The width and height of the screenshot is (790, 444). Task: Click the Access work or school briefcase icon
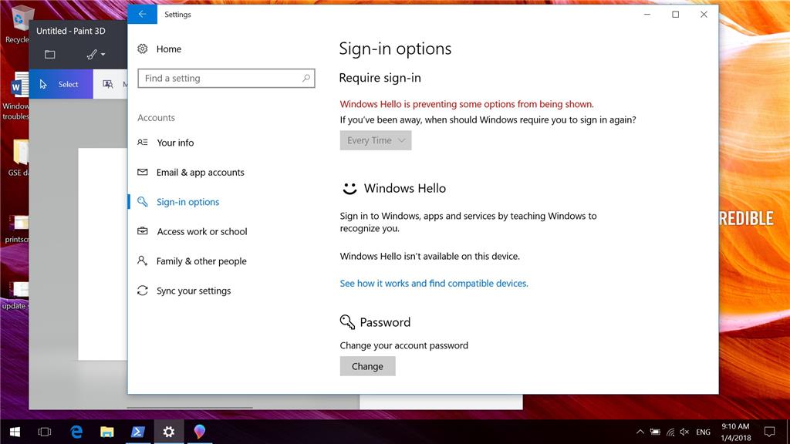[x=143, y=231]
